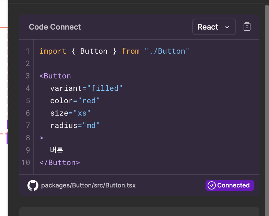Open the React framework dropdown

click(214, 27)
